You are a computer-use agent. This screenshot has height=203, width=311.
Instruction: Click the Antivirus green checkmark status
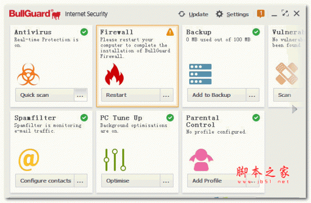tap(84, 32)
